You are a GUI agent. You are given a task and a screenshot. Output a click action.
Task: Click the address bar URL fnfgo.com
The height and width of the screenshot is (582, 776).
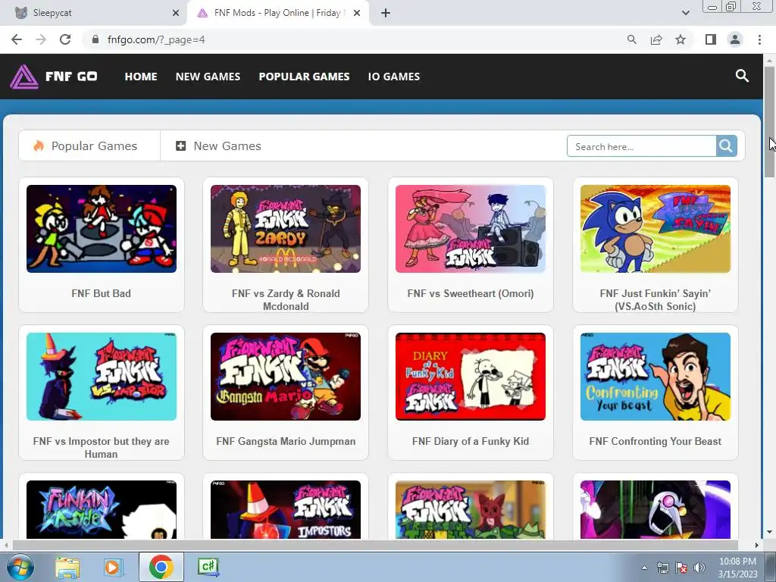pyautogui.click(x=156, y=39)
